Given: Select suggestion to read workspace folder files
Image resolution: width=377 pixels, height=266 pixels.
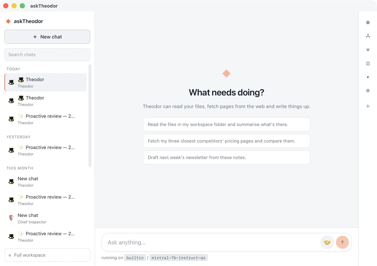Looking at the screenshot, I should pos(226,124).
